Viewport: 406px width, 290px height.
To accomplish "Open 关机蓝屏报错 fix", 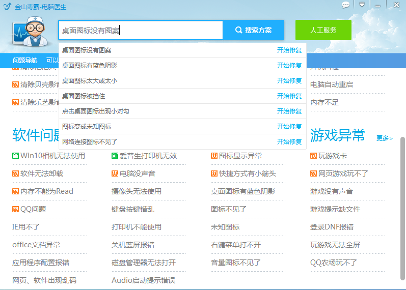I will point(133,245).
